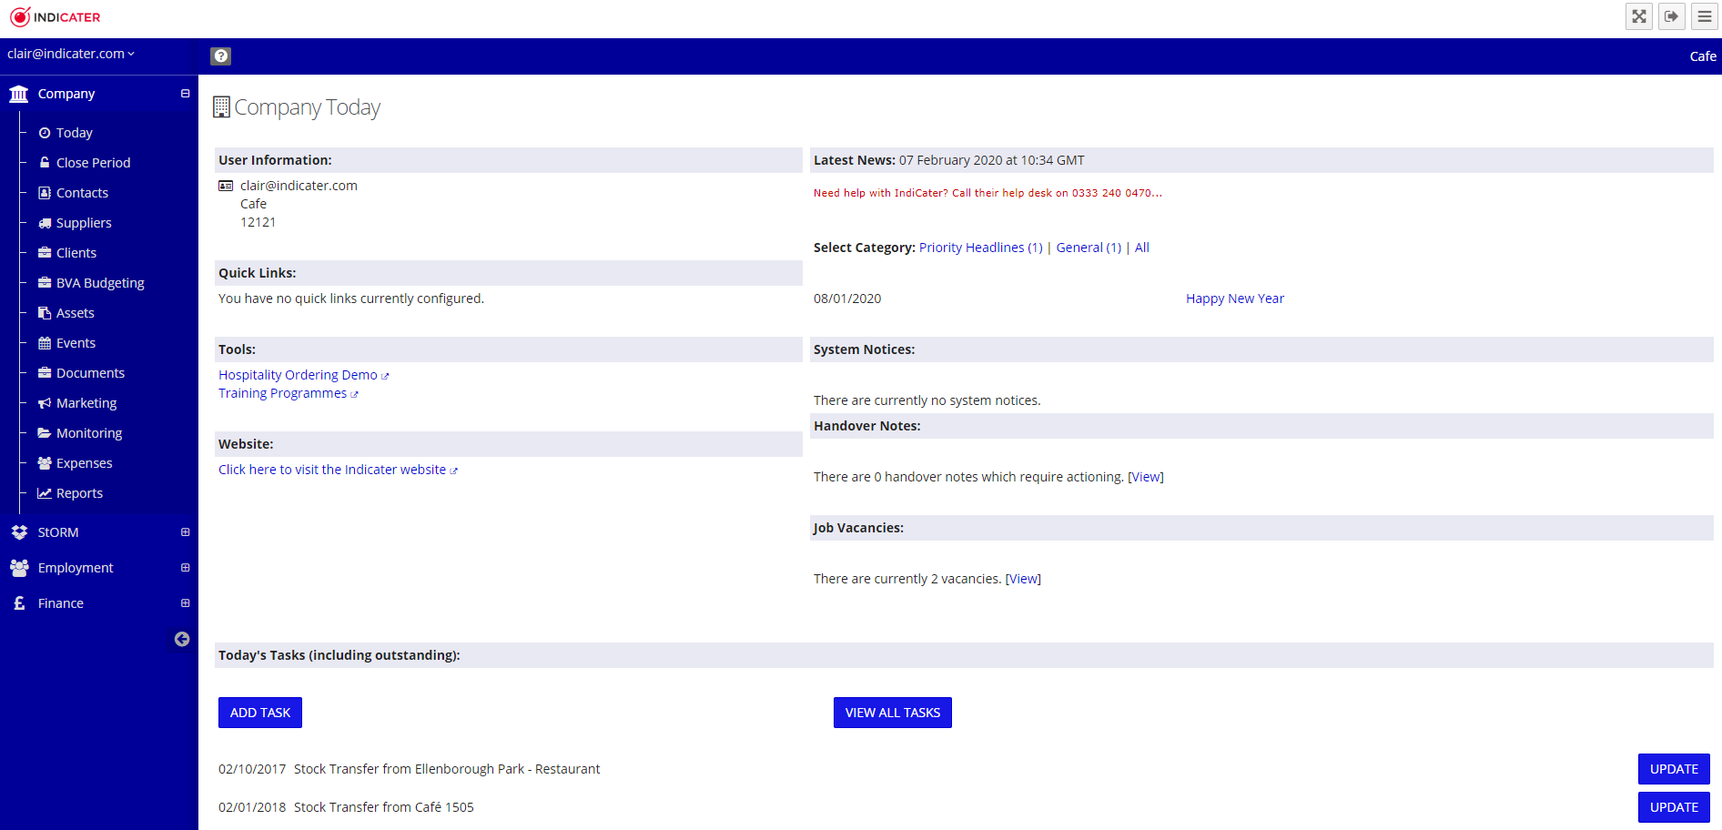Go to Suppliers menu item
This screenshot has width=1722, height=830.
84,223
